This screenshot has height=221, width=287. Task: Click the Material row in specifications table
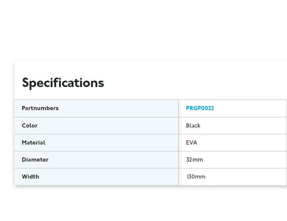pos(150,143)
